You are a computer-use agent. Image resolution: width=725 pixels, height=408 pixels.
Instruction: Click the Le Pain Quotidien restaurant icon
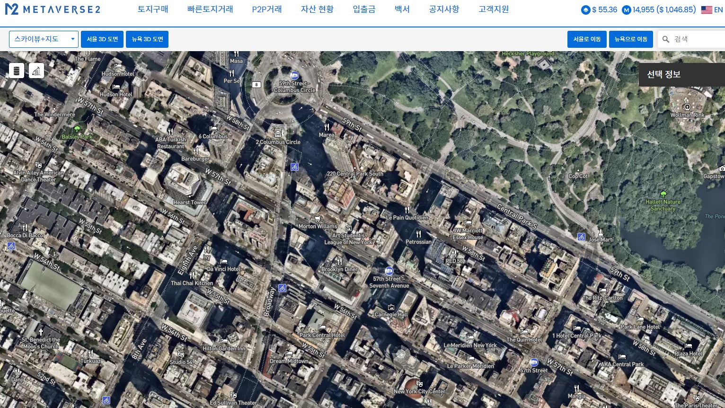click(407, 210)
